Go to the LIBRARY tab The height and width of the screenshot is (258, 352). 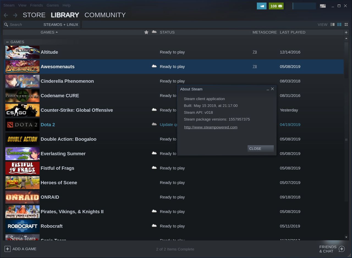tap(65, 15)
